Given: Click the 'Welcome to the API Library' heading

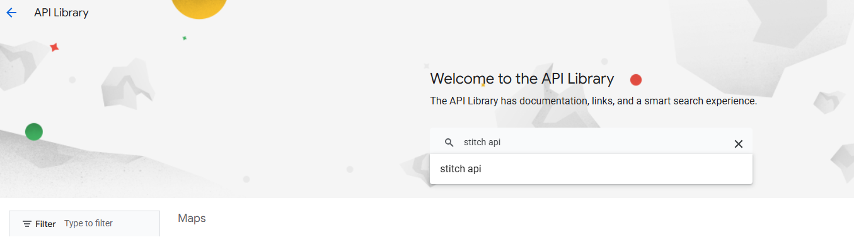Looking at the screenshot, I should pos(522,79).
